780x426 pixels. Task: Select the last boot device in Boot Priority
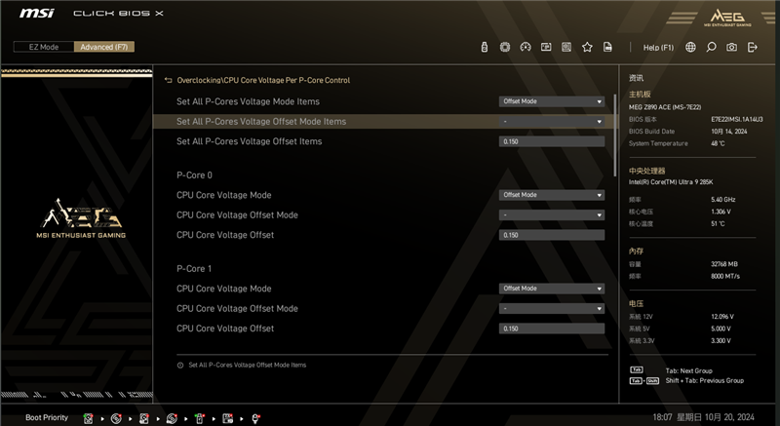click(x=255, y=418)
